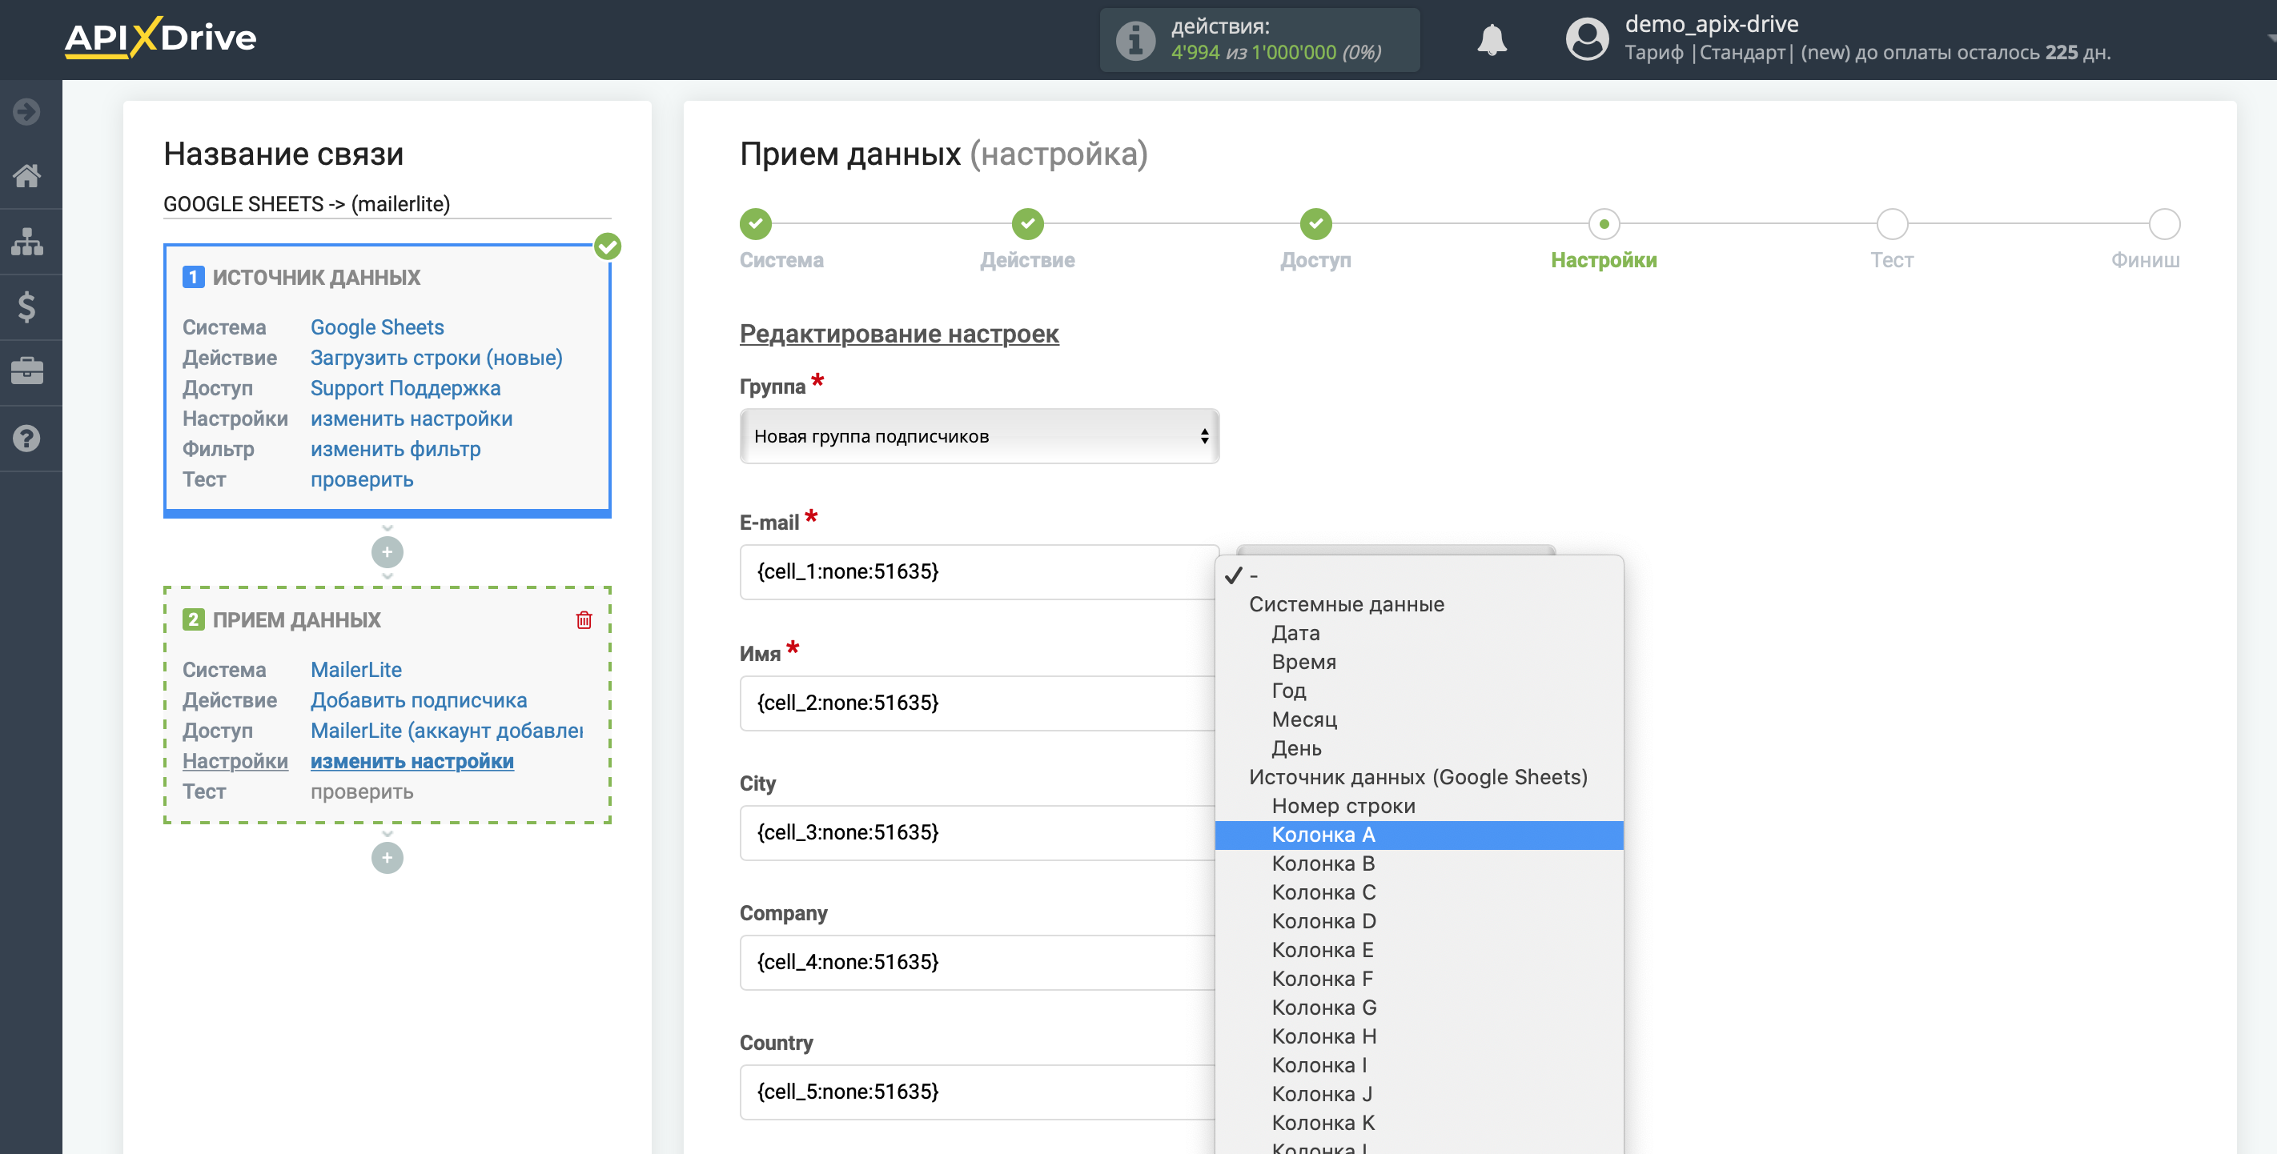Choose Колонка D in the list
Screen dimensions: 2277x1154
[1419, 922]
